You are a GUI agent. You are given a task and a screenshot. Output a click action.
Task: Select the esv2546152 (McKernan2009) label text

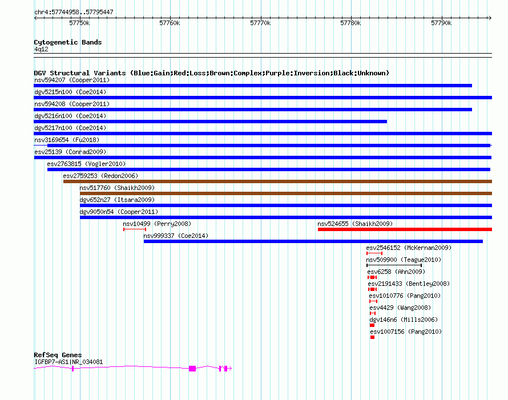pyautogui.click(x=409, y=248)
